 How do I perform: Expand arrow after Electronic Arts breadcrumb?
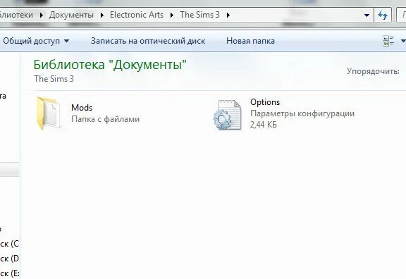tap(172, 15)
